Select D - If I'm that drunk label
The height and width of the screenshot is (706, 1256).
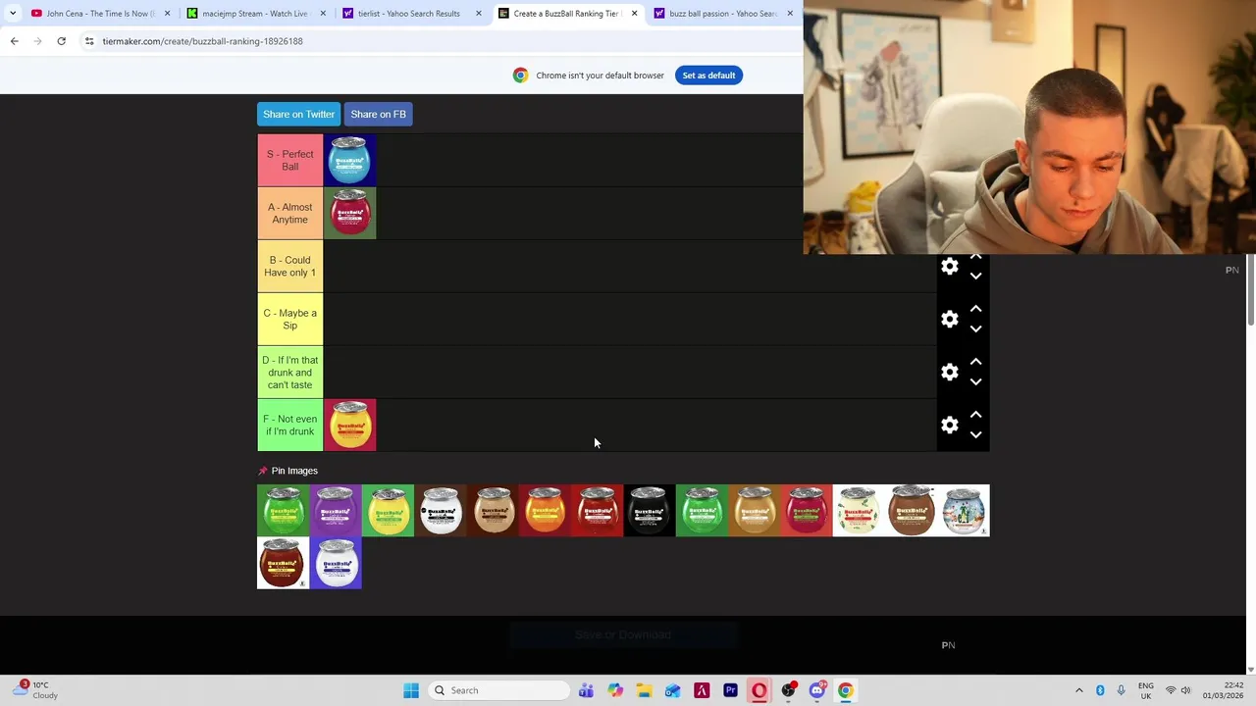(x=290, y=372)
